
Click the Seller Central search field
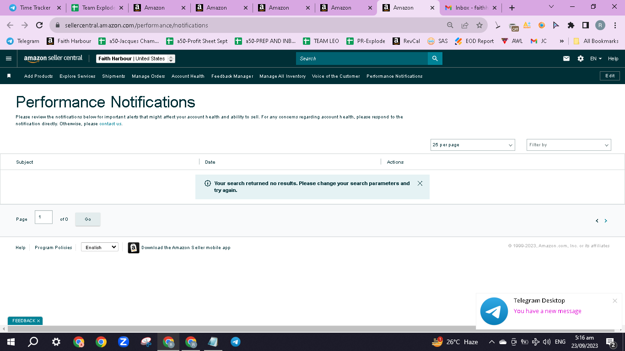click(x=362, y=58)
